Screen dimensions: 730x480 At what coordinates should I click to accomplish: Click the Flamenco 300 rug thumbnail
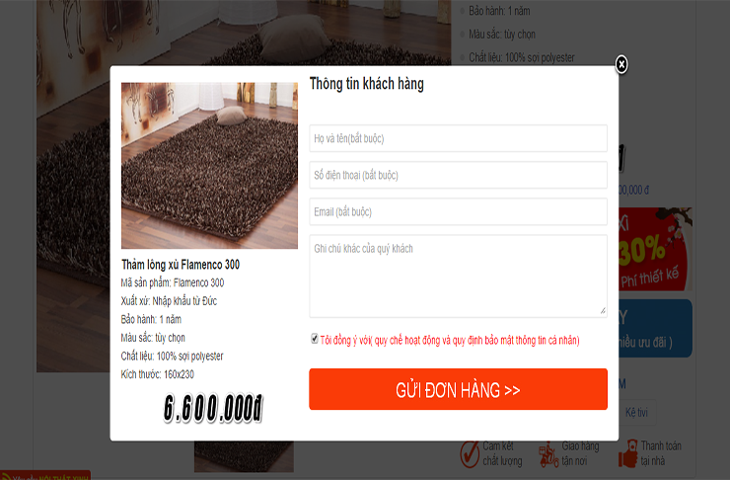pyautogui.click(x=209, y=166)
